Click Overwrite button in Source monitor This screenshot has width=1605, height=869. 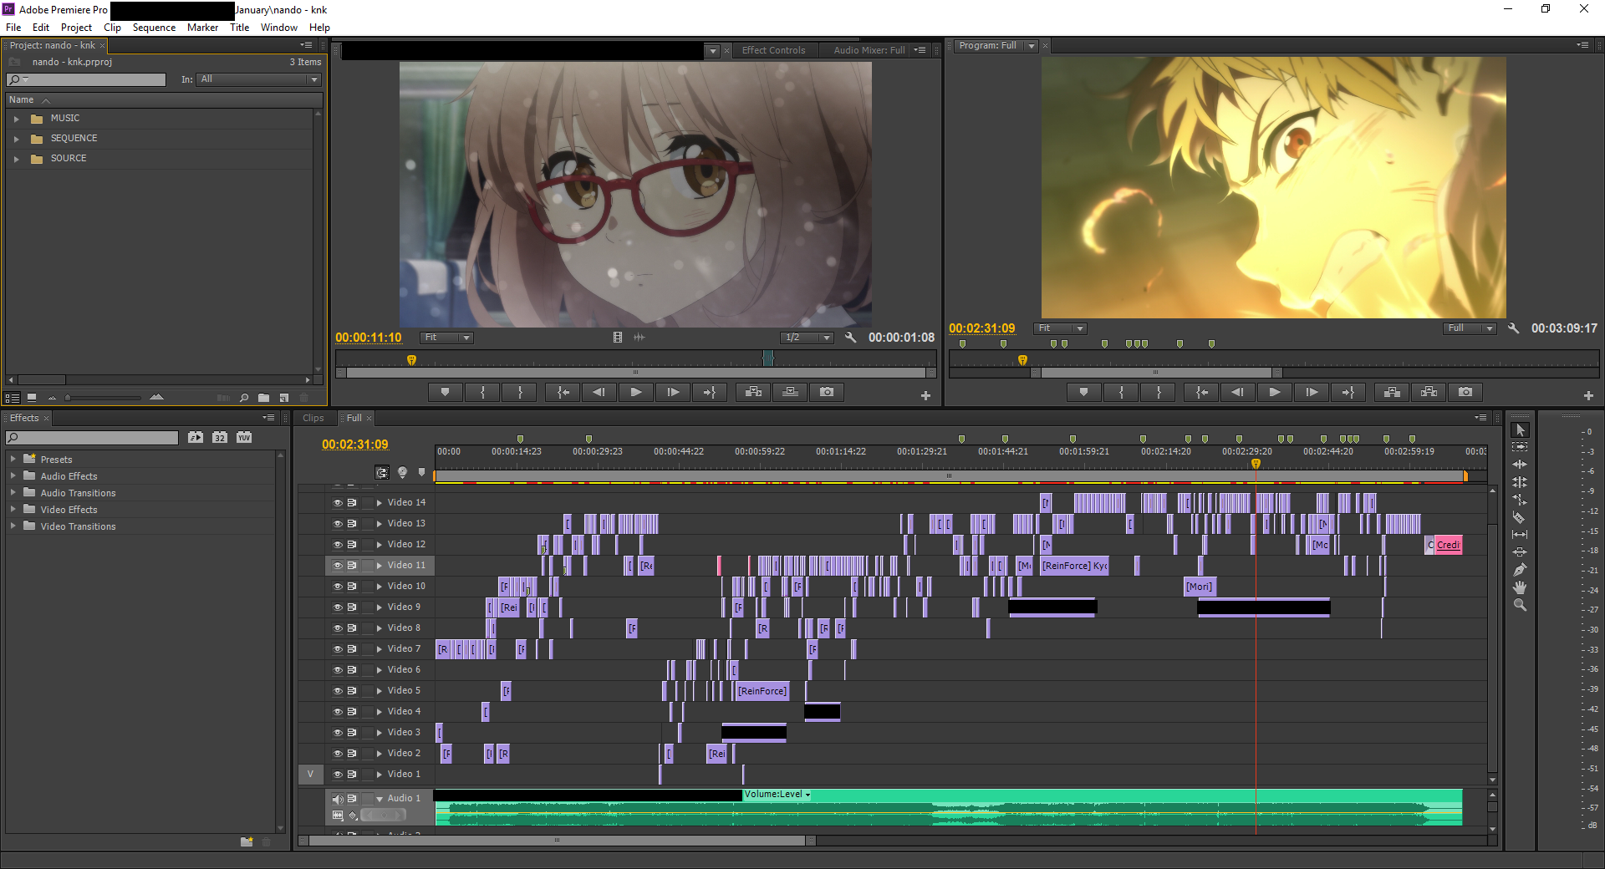click(x=790, y=392)
